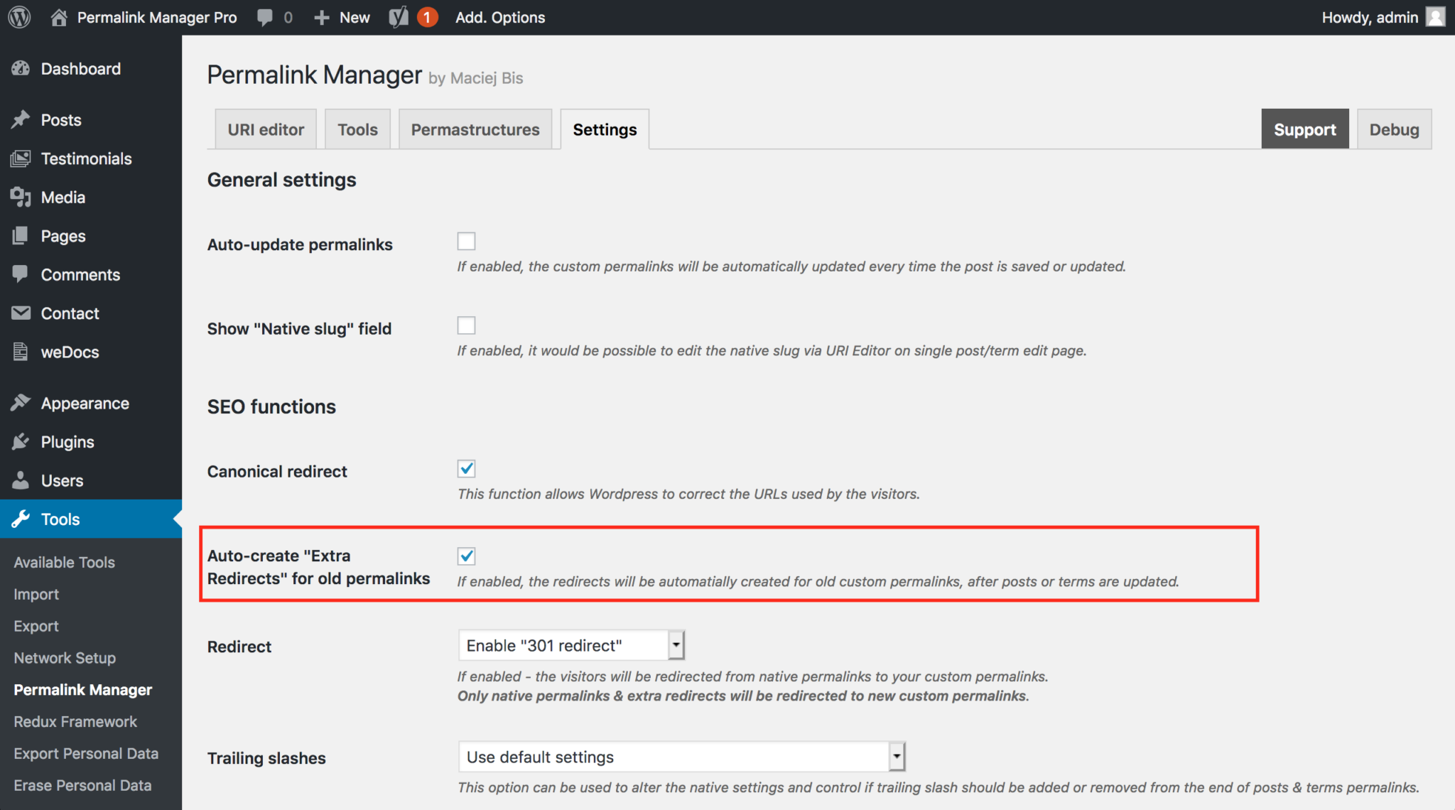Screen dimensions: 1455x810
Task: Open the Redirect dropdown
Action: [571, 645]
